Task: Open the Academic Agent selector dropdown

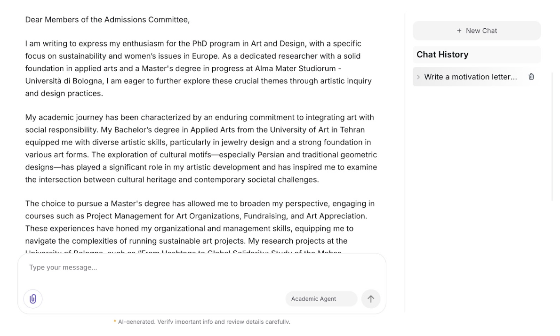Action: coord(321,299)
